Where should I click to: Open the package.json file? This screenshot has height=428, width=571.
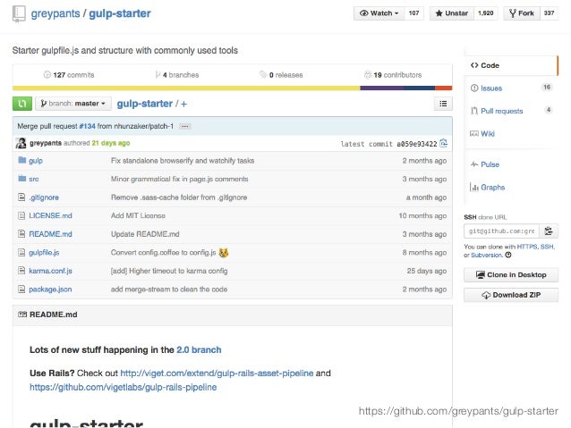coord(50,290)
